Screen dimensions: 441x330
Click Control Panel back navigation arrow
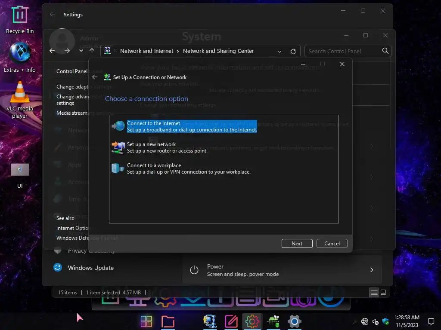click(52, 51)
